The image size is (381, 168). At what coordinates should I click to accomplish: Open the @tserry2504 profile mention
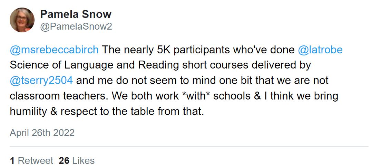point(41,81)
